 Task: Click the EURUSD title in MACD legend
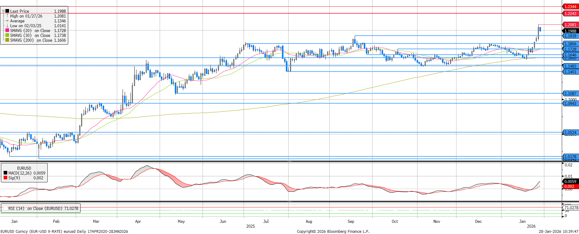(24, 168)
